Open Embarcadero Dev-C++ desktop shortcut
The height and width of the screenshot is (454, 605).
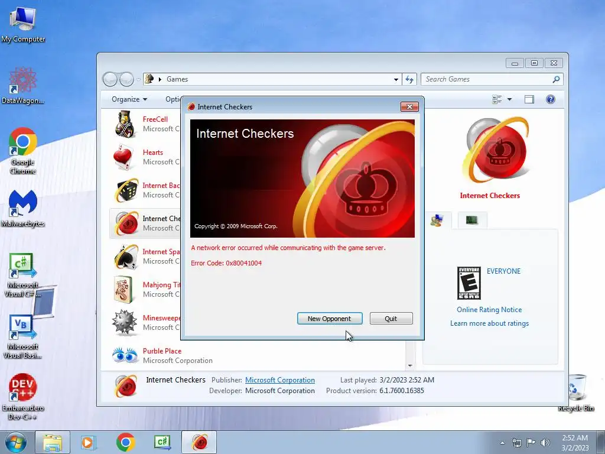pos(23,397)
